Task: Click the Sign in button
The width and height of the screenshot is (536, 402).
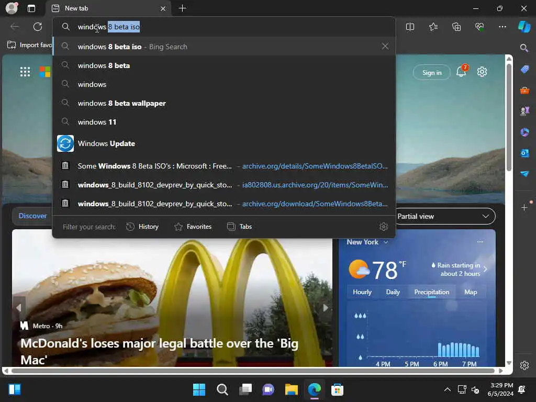Action: pos(432,72)
